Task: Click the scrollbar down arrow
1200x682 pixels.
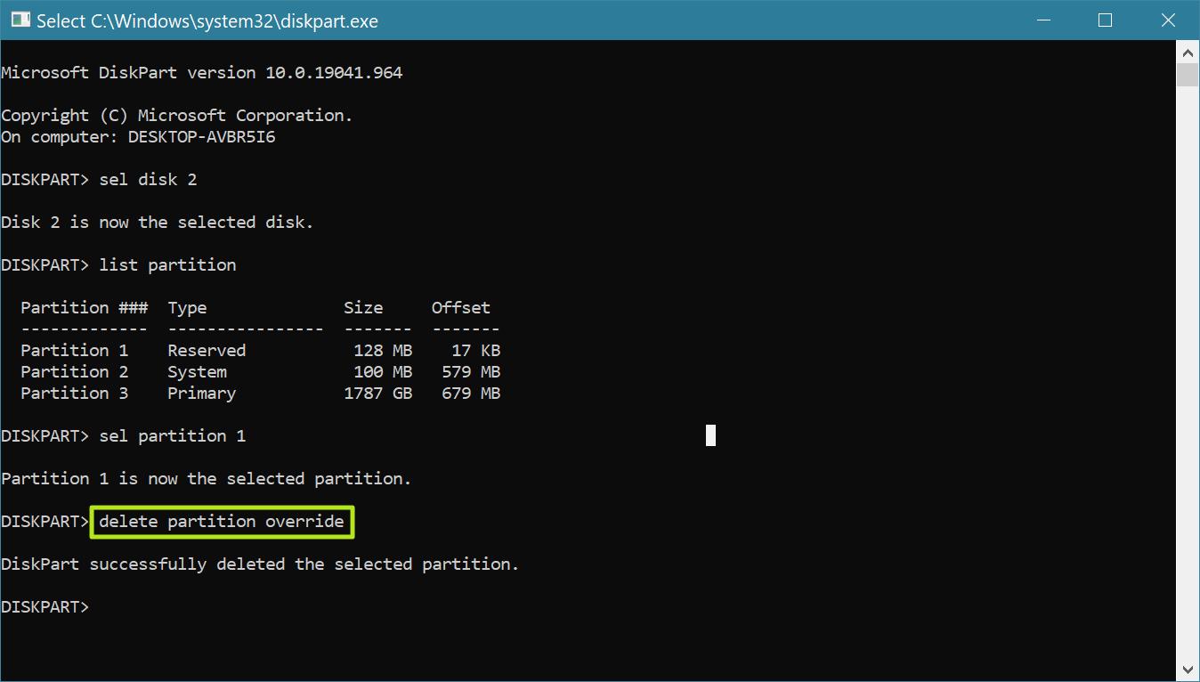Action: 1188,669
